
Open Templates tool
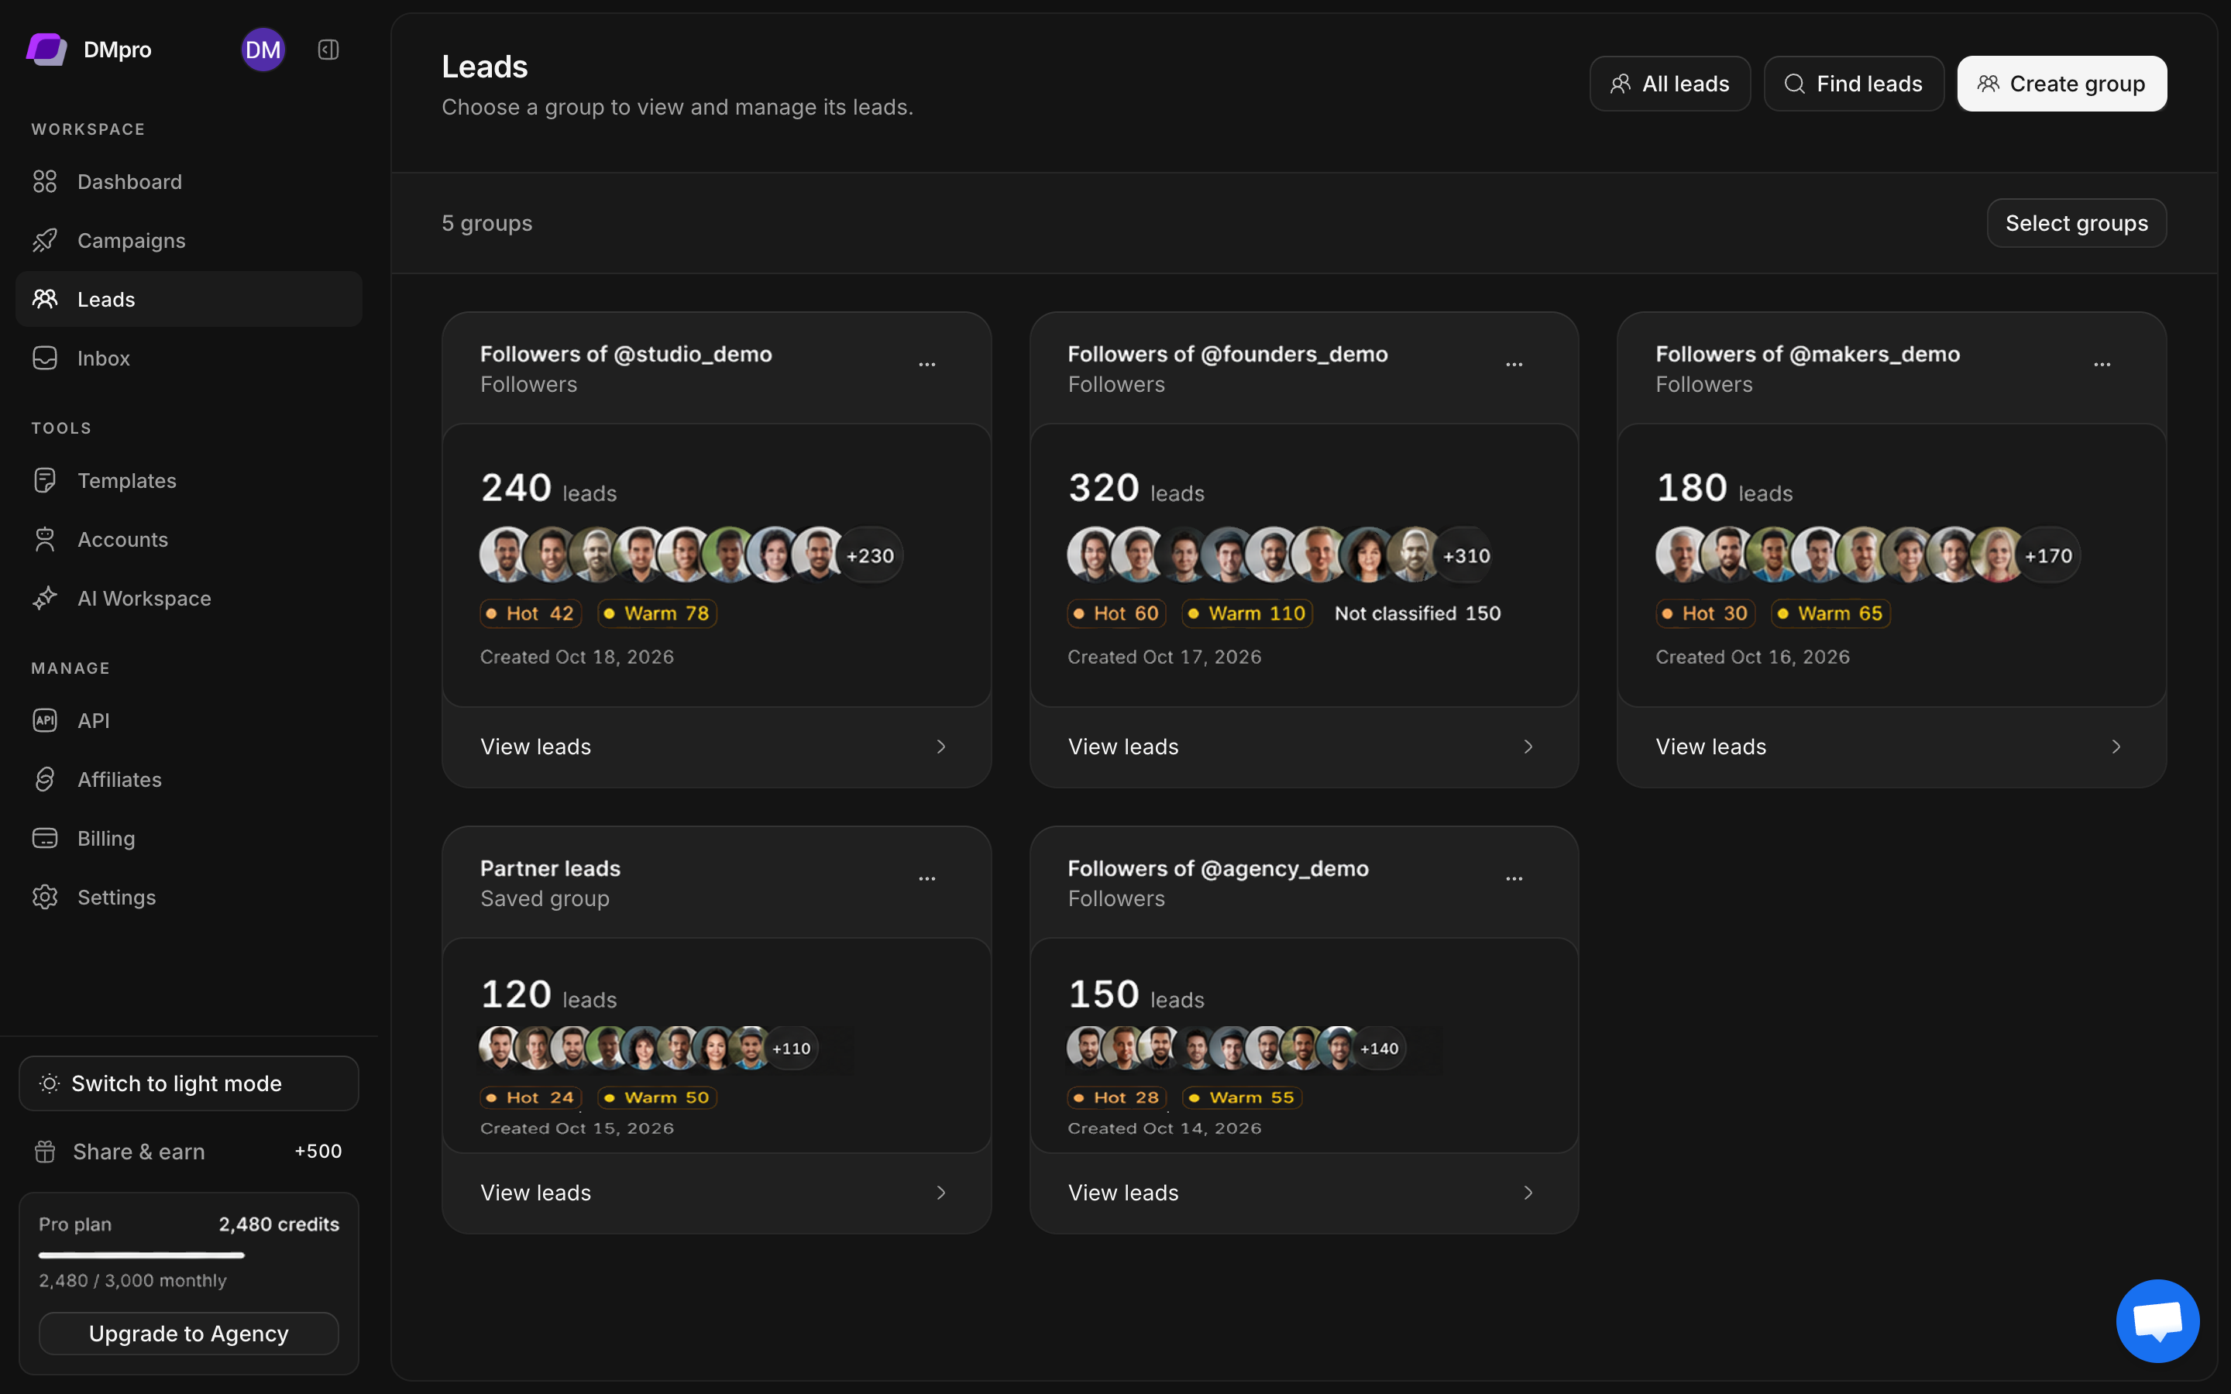tap(189, 480)
